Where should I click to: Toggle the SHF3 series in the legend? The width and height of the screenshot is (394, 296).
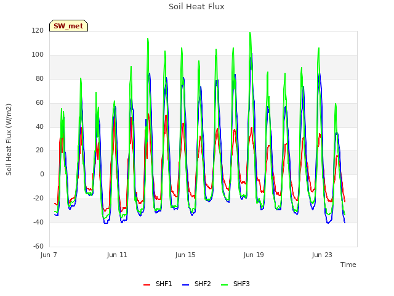[235, 284]
